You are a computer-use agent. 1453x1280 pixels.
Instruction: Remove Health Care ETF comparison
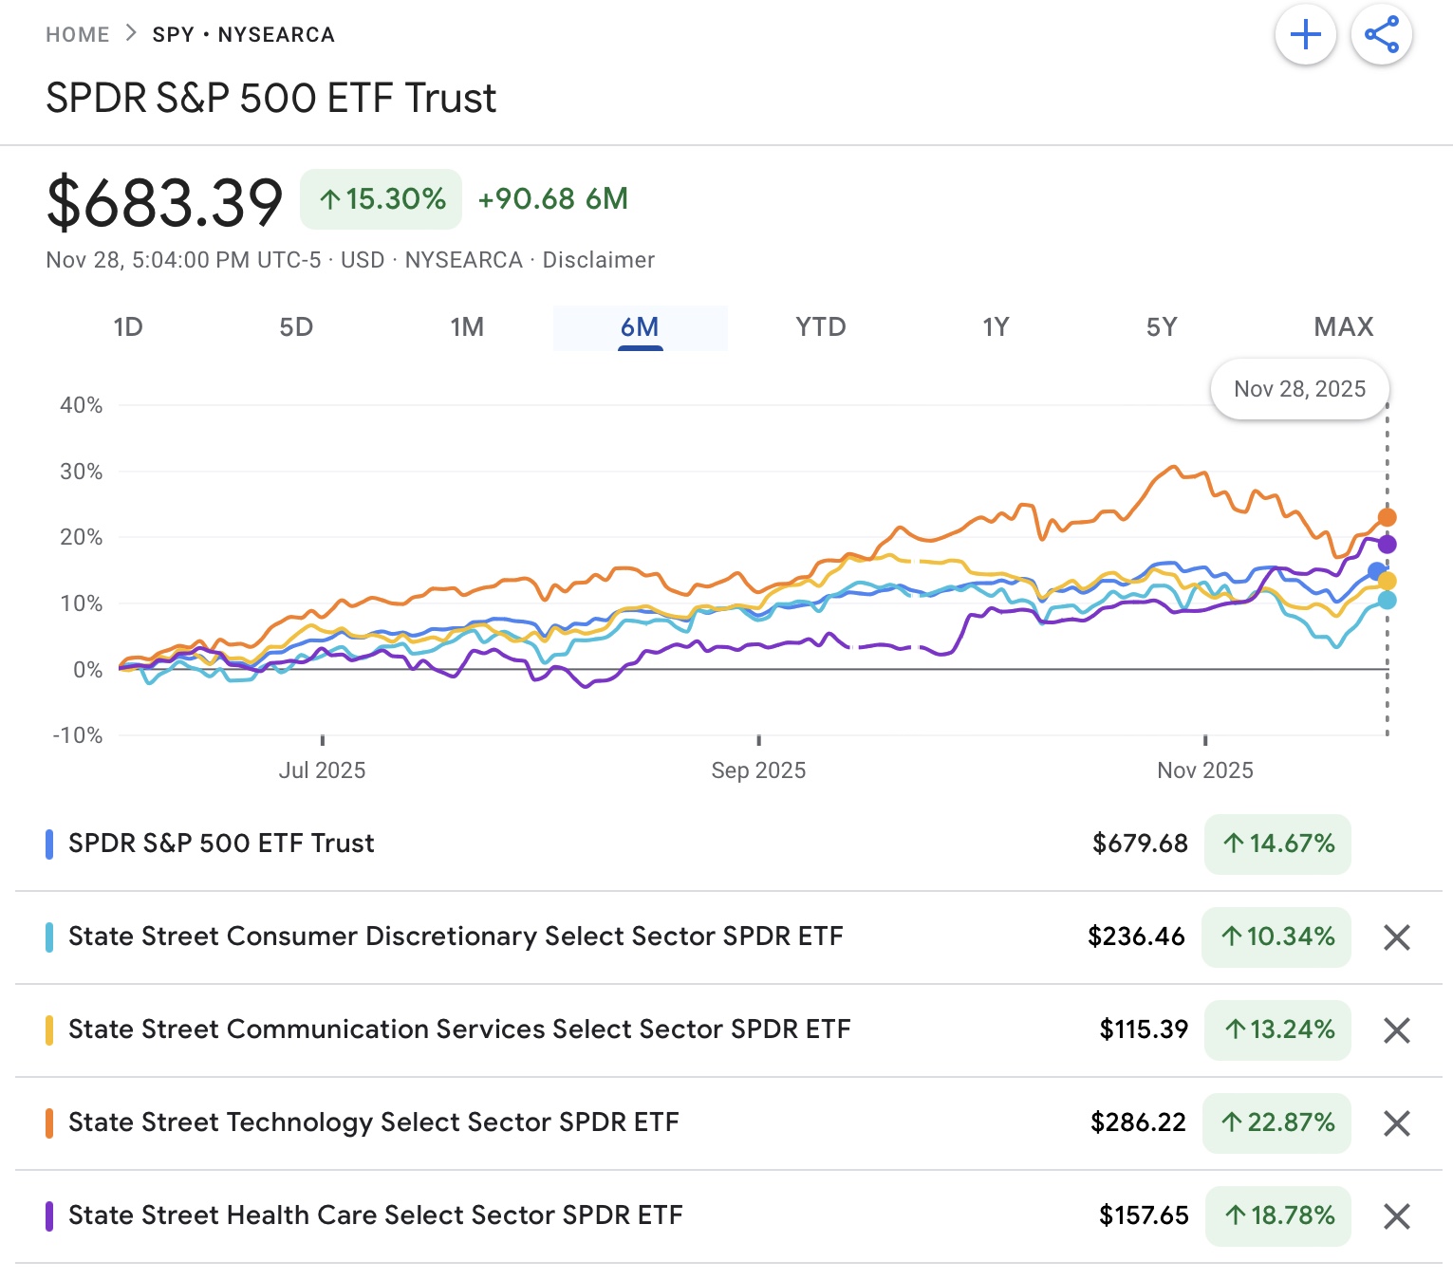point(1396,1216)
